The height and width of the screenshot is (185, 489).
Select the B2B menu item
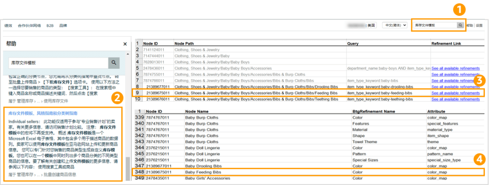coord(50,26)
